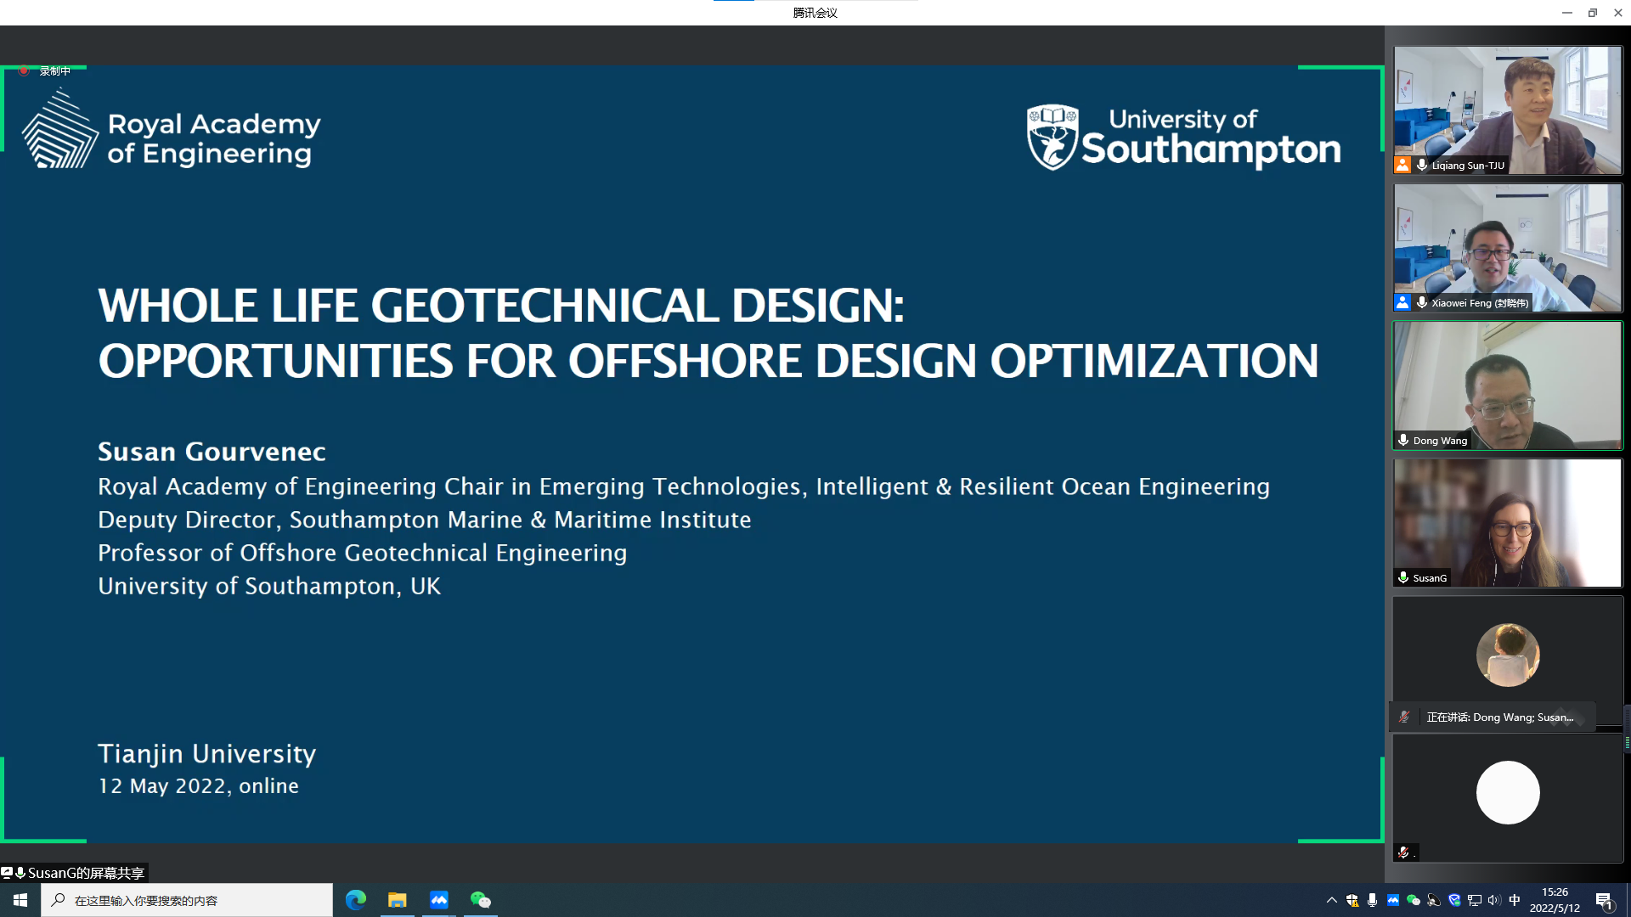Click the muted mic icon on bottom tile

(1403, 852)
